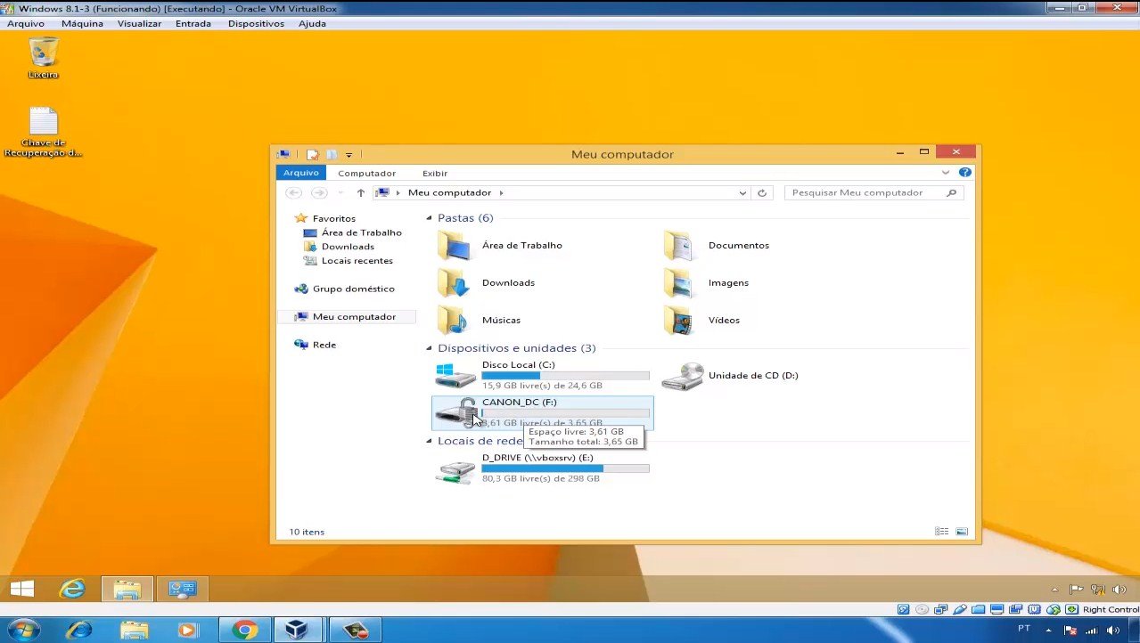Select D_DRIVE (\\vboxsrv) (E:) network drive
Image resolution: width=1140 pixels, height=643 pixels.
pos(542,468)
